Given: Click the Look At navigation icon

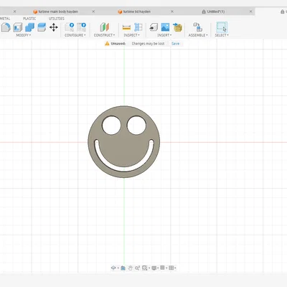Looking at the screenshot, I should pyautogui.click(x=123, y=268).
